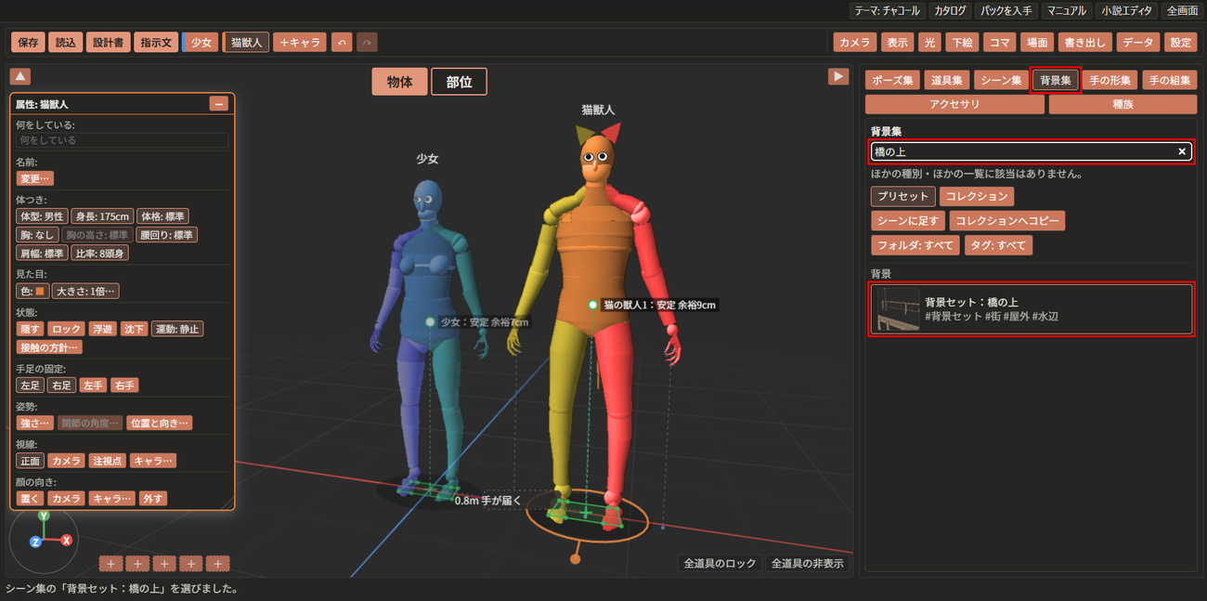Click the right-triangle panel toggle icon

click(x=838, y=76)
